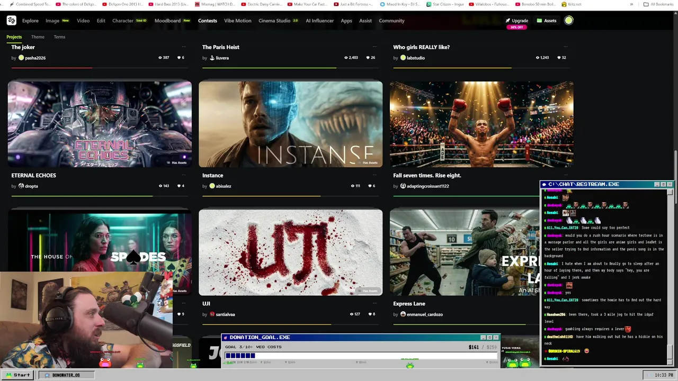Click The joker project title

pos(23,47)
